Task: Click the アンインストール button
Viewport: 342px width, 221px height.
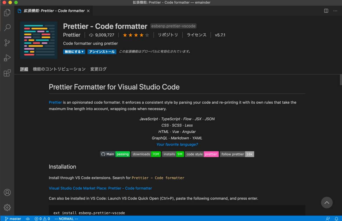Action: 102,52
